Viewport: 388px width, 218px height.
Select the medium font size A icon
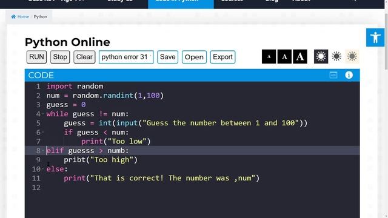(284, 56)
